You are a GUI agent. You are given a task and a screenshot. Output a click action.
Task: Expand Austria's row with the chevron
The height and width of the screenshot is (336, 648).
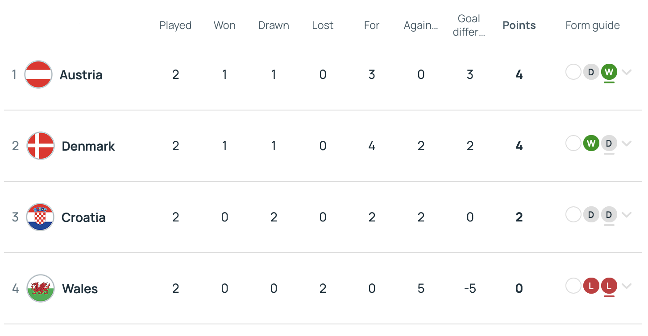click(627, 72)
